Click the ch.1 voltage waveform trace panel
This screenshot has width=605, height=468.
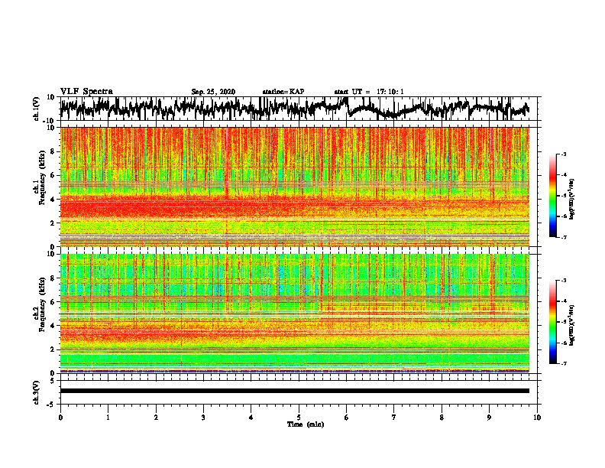[x=299, y=109]
